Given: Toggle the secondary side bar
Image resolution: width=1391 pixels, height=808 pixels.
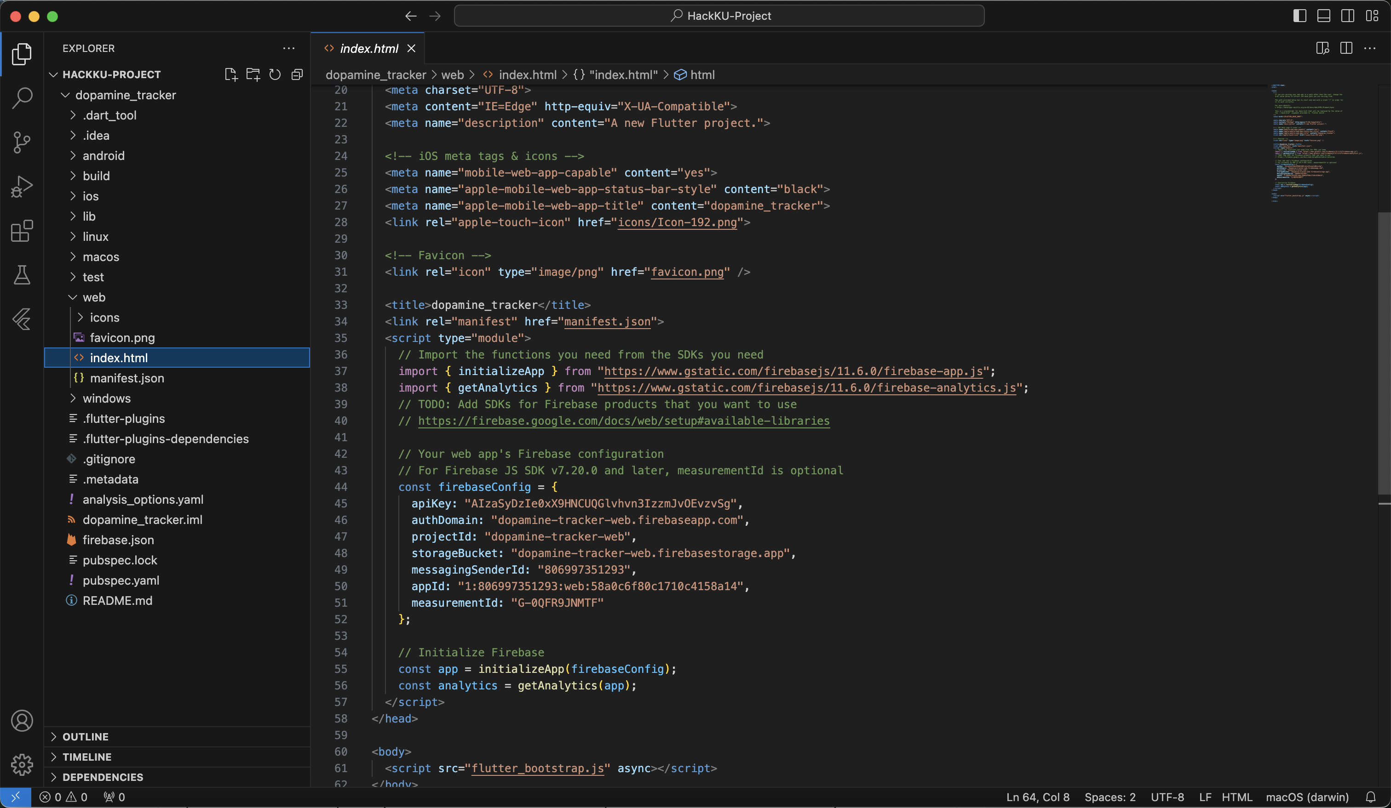Looking at the screenshot, I should coord(1347,16).
